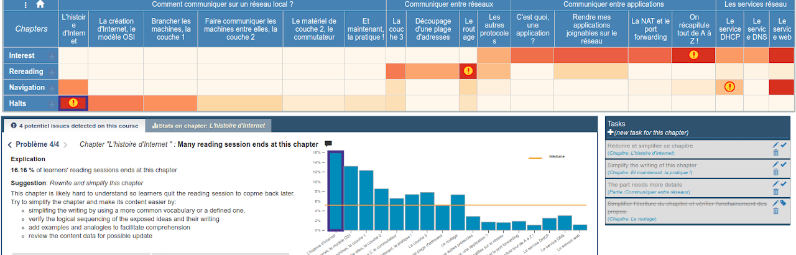Viewport: 796px width, 255px height.
Task: Select column header 'Le service DNS'
Action: (756, 29)
